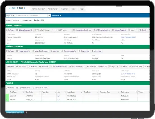Open the Help menu
155x119 pixels.
click(x=82, y=9)
